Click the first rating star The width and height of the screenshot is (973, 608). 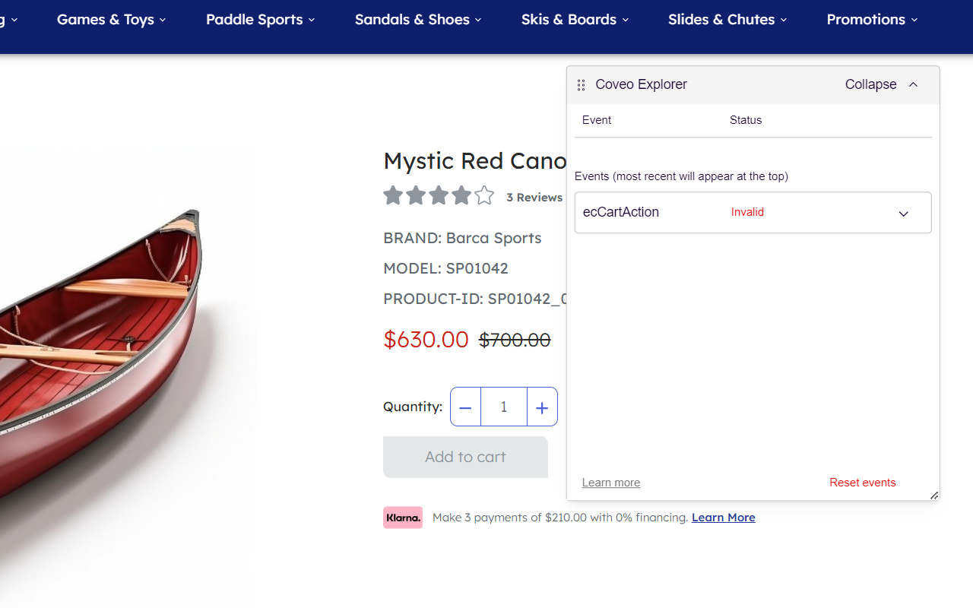pos(393,196)
